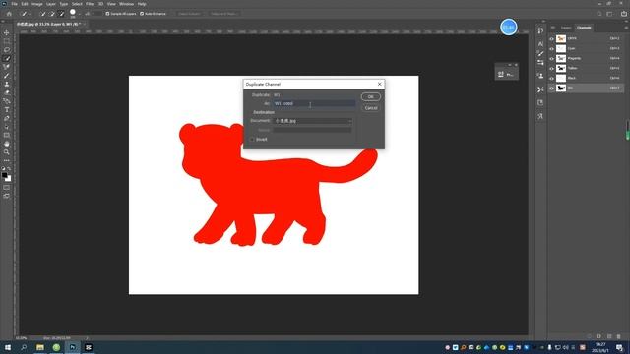Click the Select and Mask button
The image size is (630, 354).
coord(223,14)
